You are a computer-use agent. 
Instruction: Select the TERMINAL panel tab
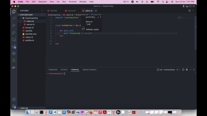(x=75, y=70)
